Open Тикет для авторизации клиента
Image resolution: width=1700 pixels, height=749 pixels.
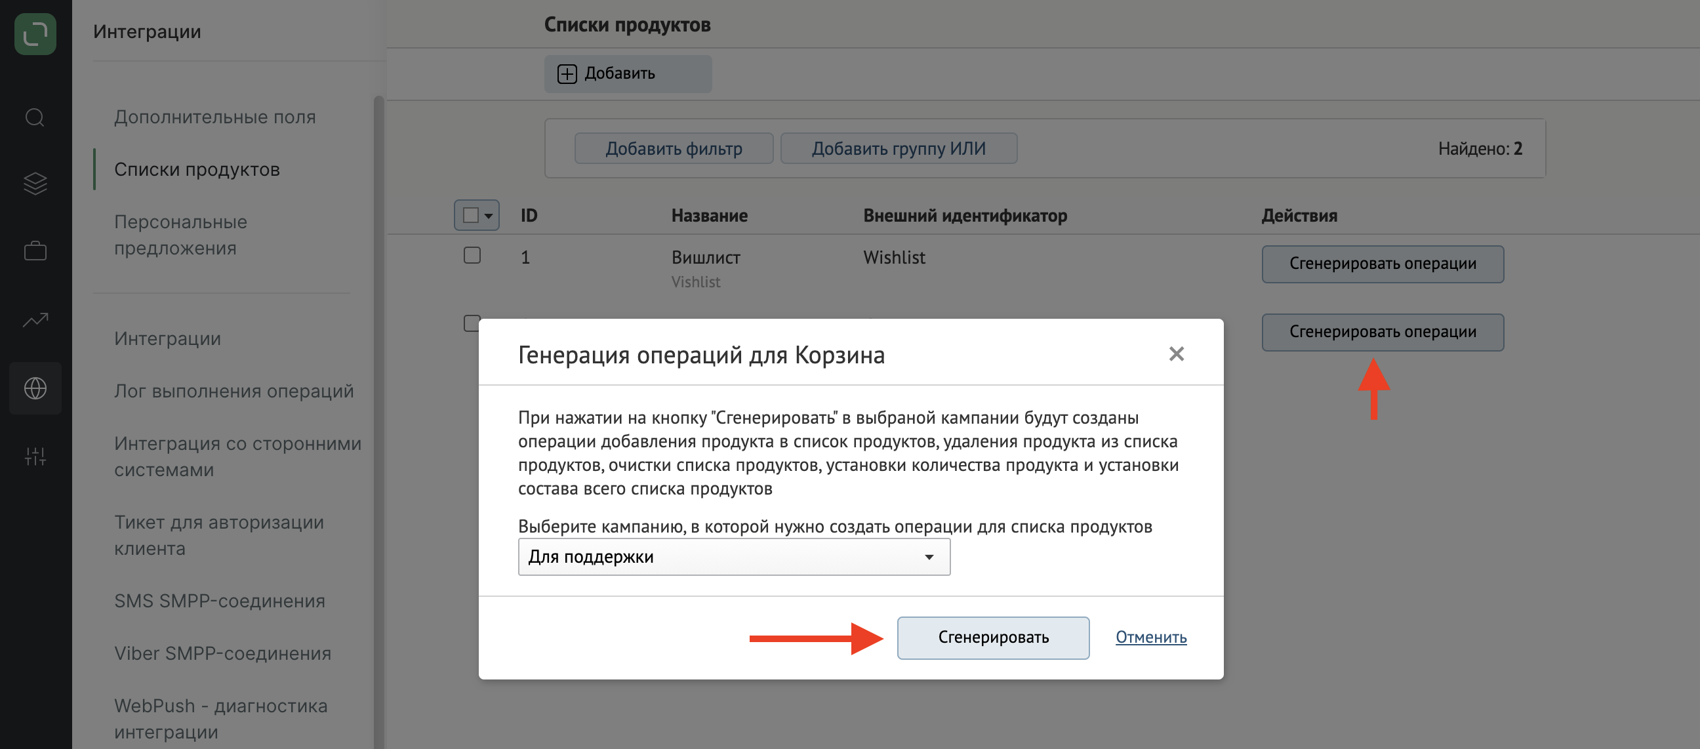(x=219, y=535)
